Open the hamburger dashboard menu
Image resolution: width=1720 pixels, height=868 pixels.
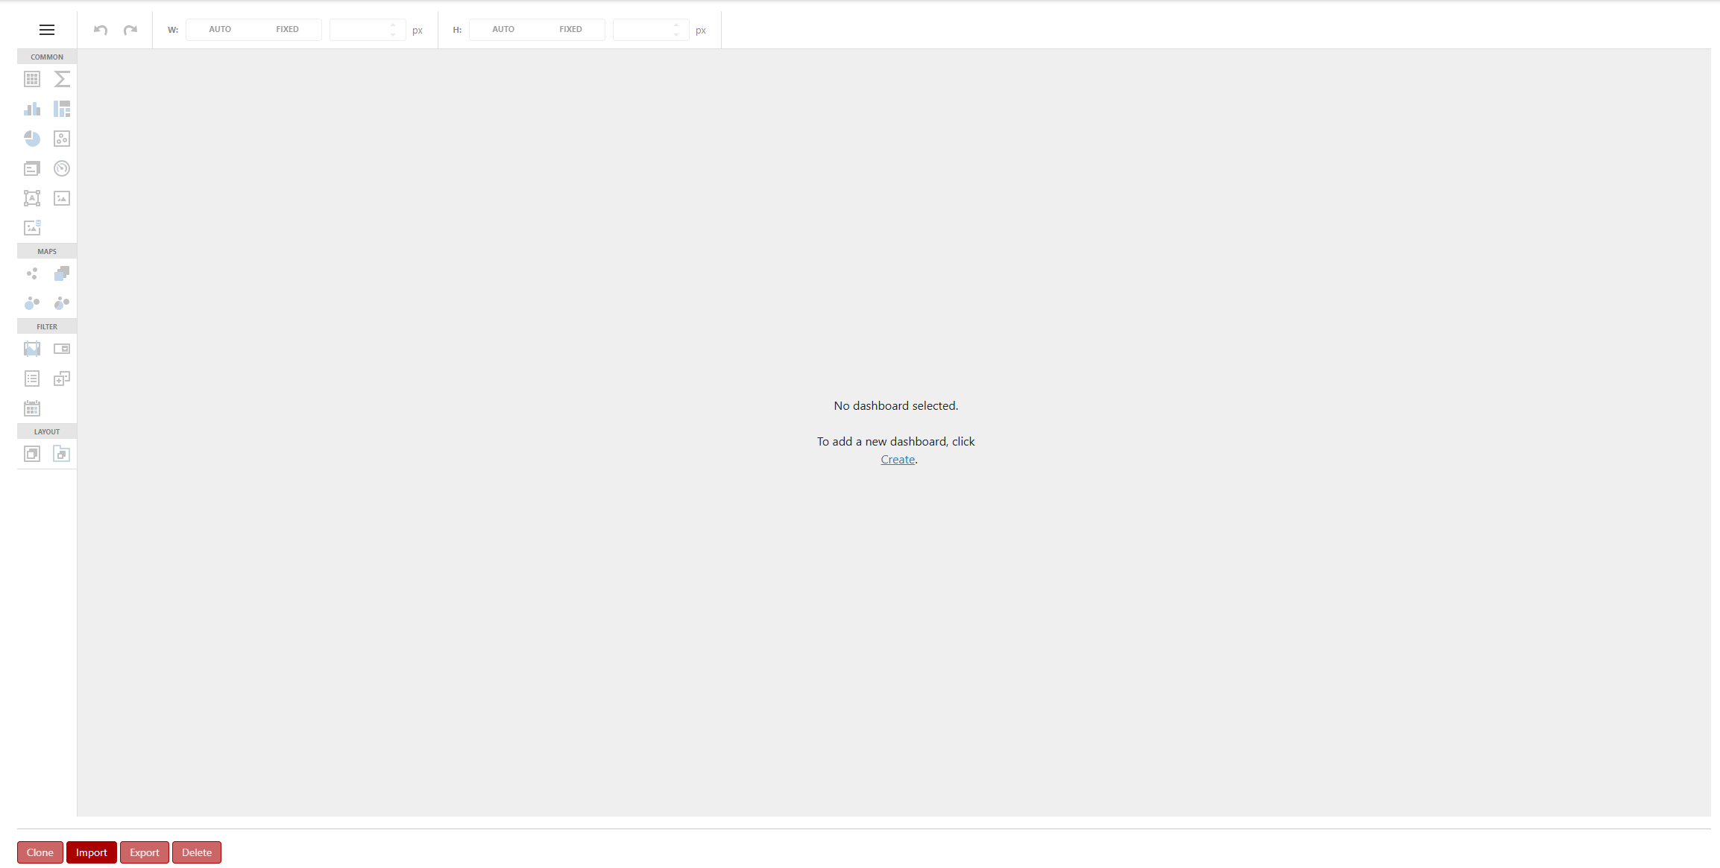click(46, 30)
